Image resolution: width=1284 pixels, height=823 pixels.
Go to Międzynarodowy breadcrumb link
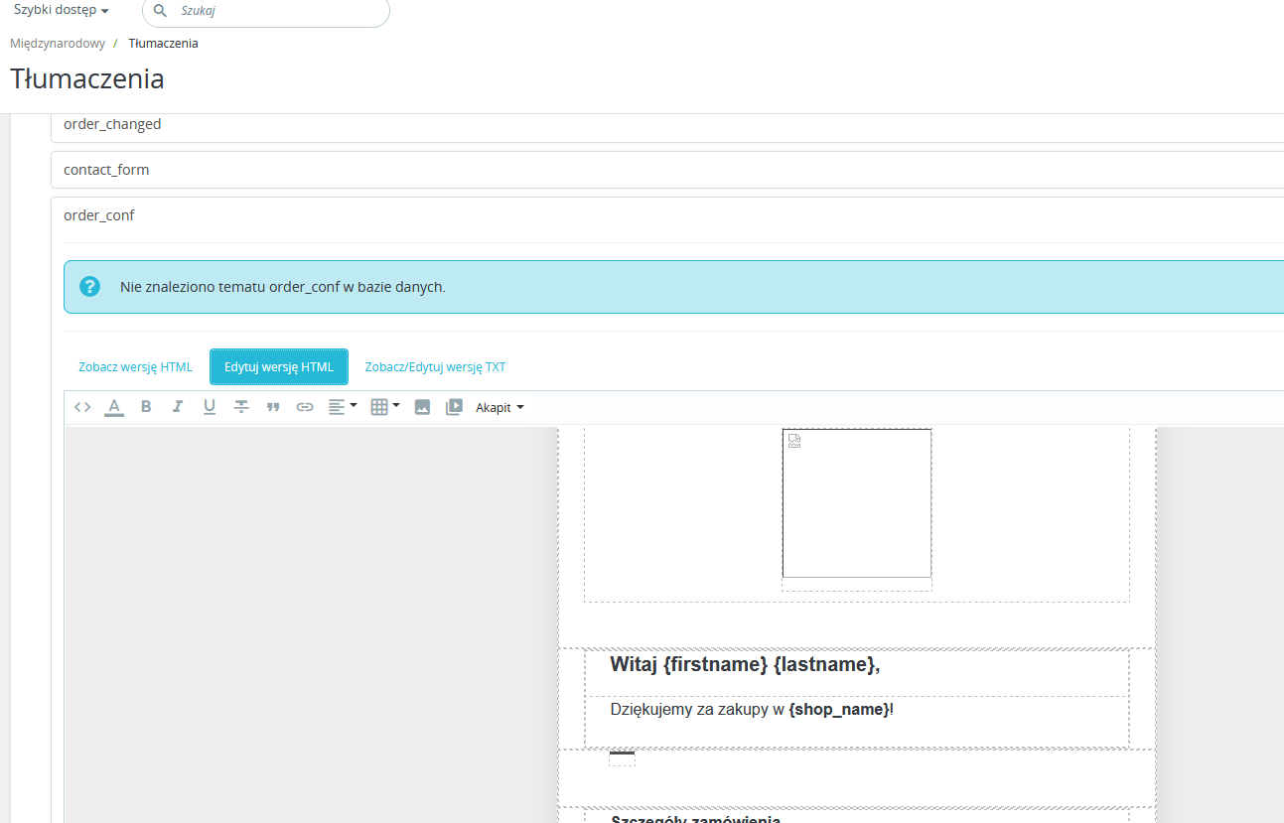[58, 44]
